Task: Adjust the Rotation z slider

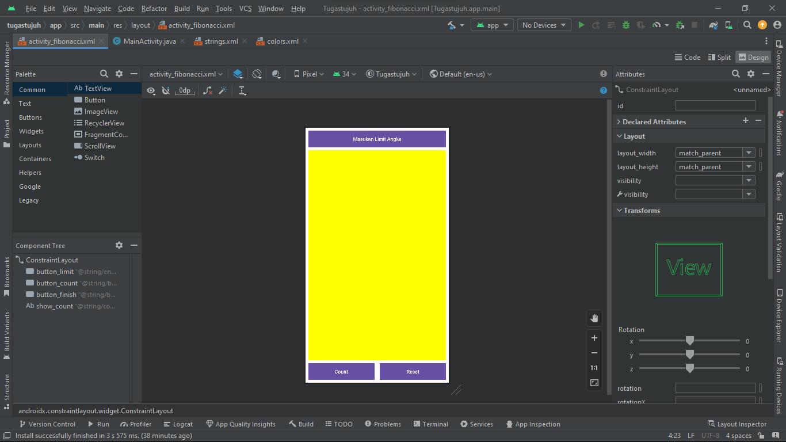Action: [x=690, y=368]
